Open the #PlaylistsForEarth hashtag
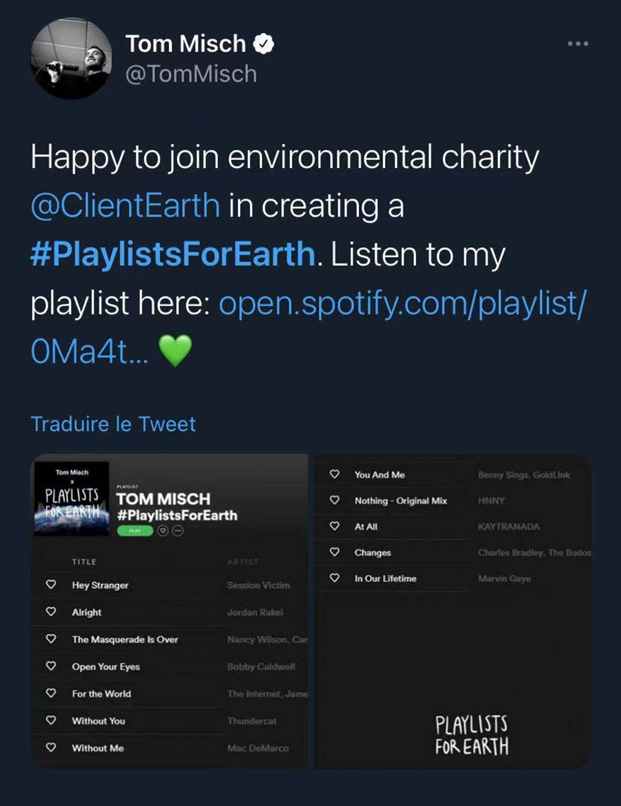Image resolution: width=621 pixels, height=806 pixels. pos(172,254)
